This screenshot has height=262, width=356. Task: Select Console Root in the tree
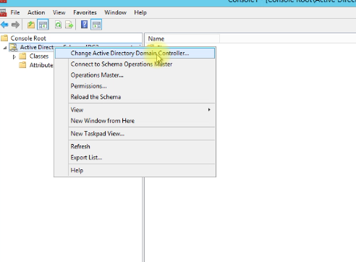[x=28, y=38]
